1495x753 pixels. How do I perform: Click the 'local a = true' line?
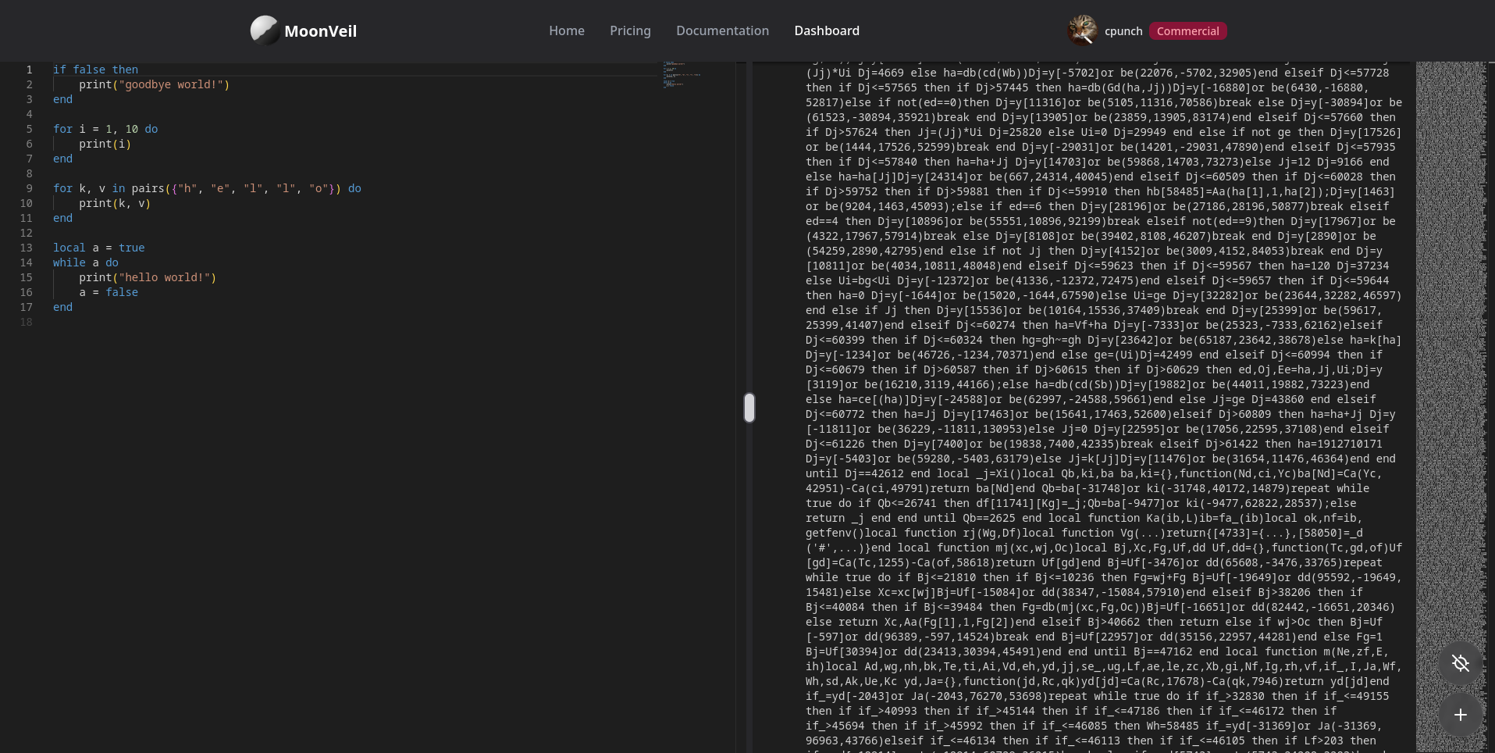[x=99, y=248]
